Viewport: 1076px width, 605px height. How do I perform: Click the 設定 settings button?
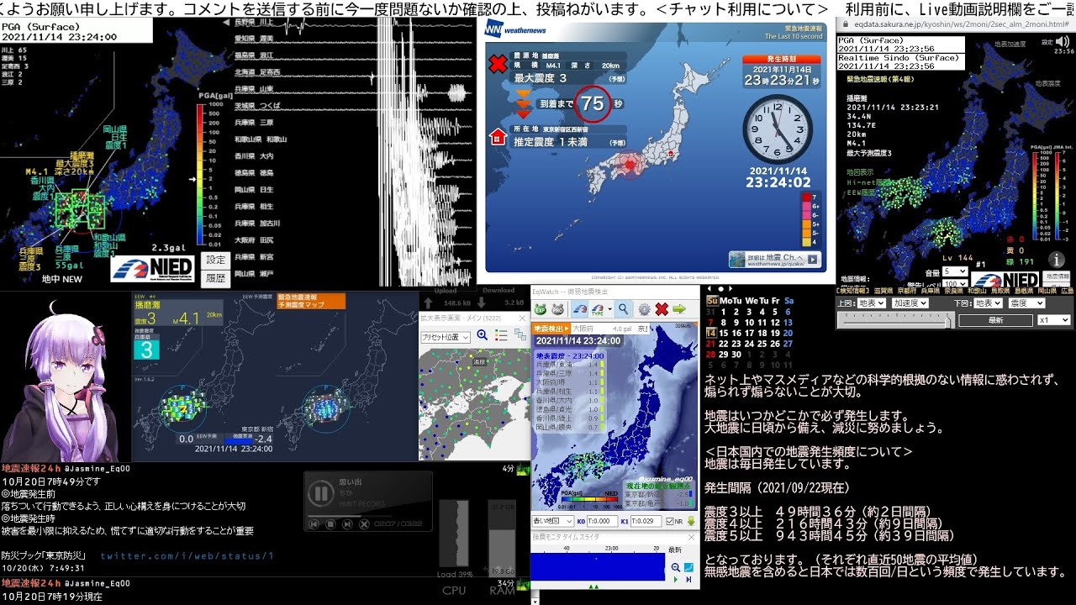(216, 260)
